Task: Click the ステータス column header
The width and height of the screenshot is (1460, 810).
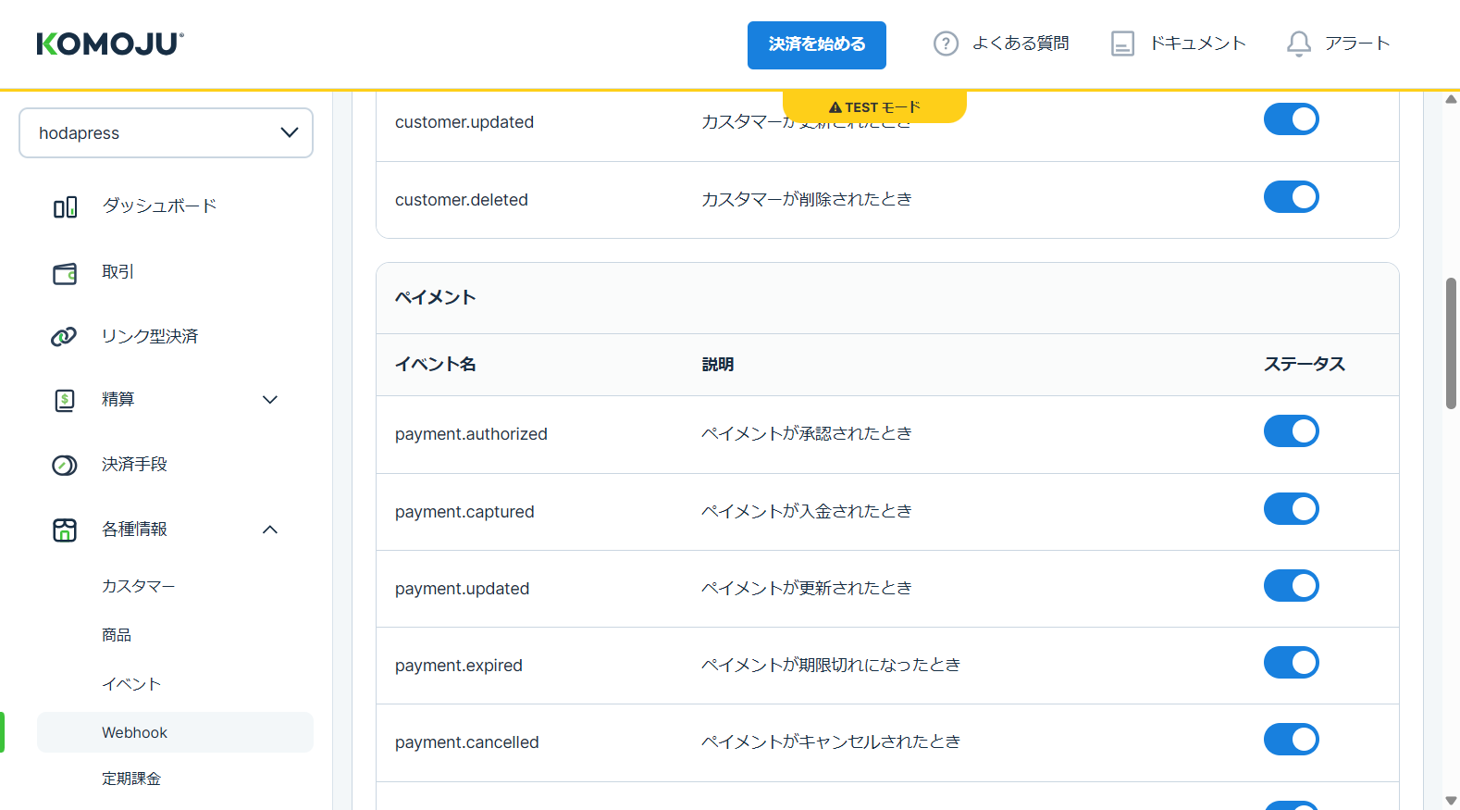Action: (x=1305, y=365)
